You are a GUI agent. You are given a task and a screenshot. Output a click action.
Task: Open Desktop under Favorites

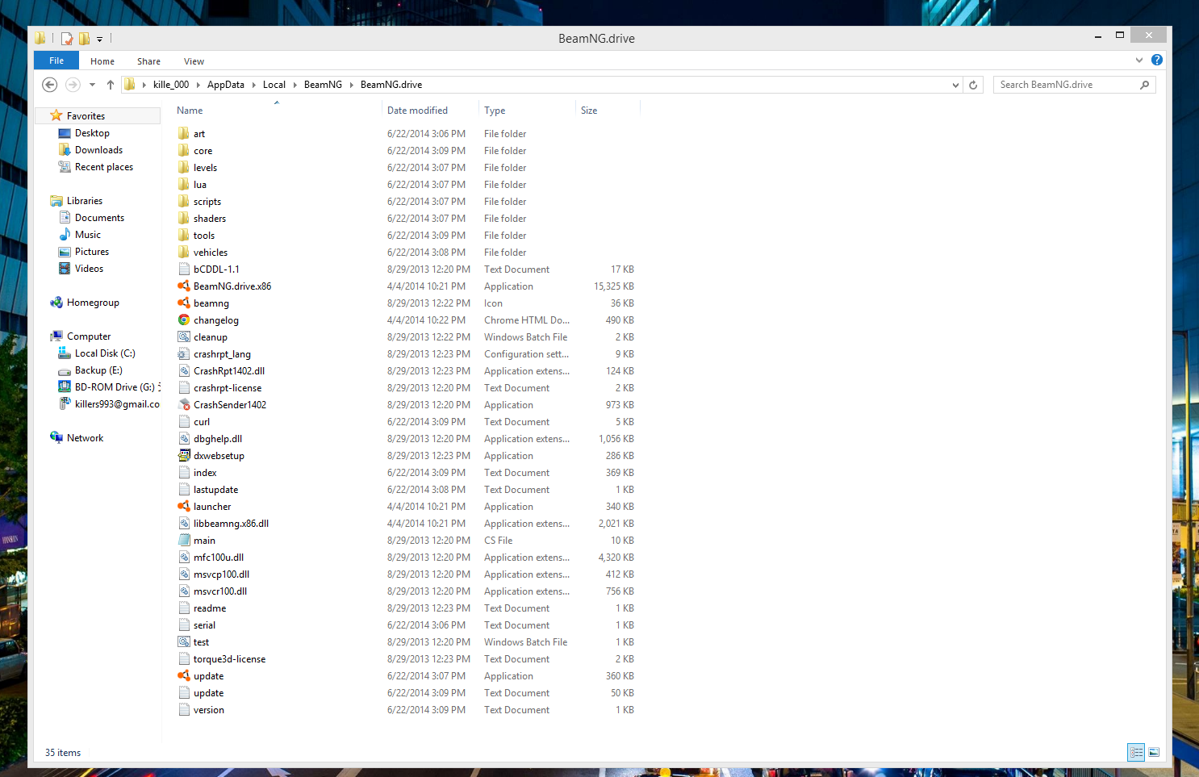[92, 133]
